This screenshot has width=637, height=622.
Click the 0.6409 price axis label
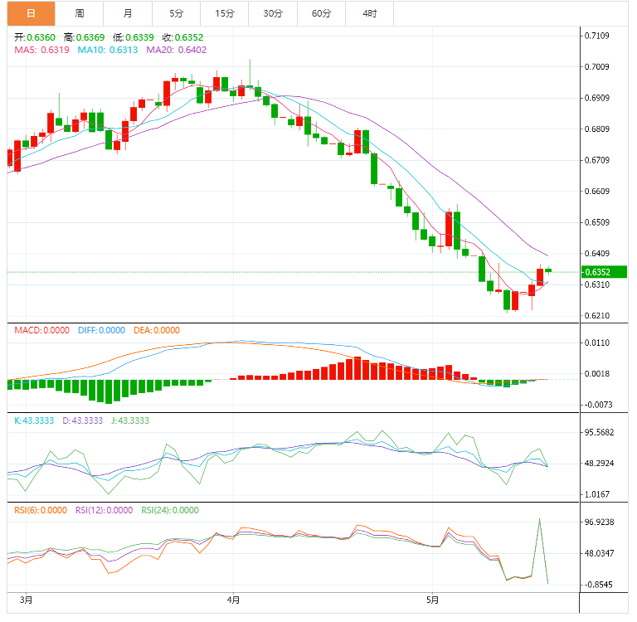(597, 253)
